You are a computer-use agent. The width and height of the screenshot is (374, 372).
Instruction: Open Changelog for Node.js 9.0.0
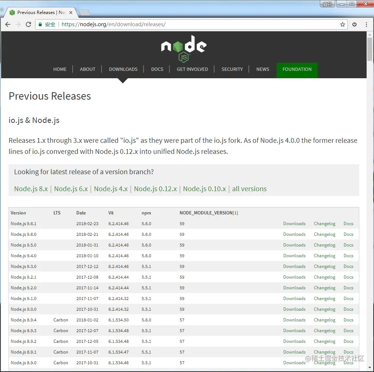pos(324,309)
